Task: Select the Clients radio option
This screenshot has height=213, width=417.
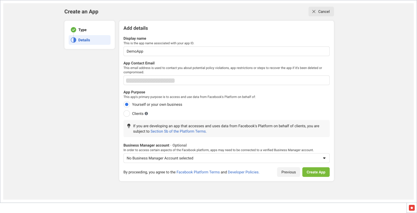Action: pos(127,114)
